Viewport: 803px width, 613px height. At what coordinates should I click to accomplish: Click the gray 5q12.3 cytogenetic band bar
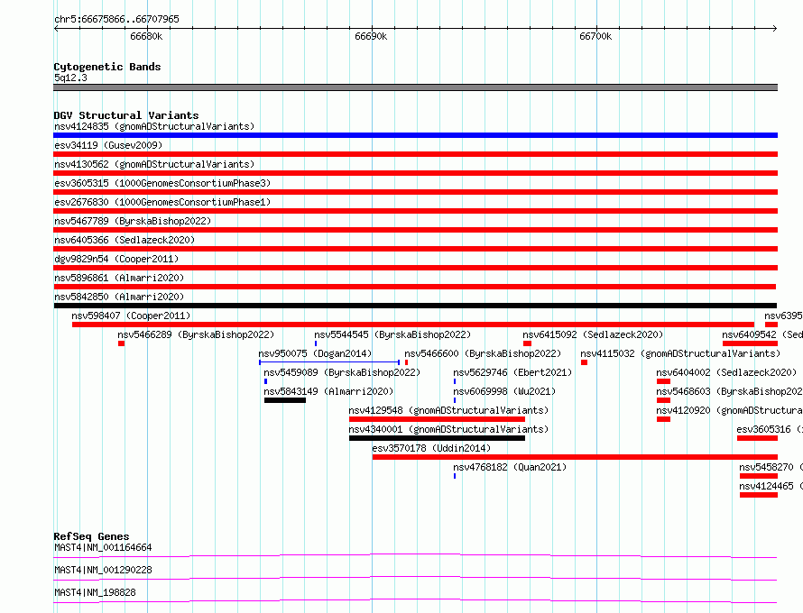coord(415,87)
